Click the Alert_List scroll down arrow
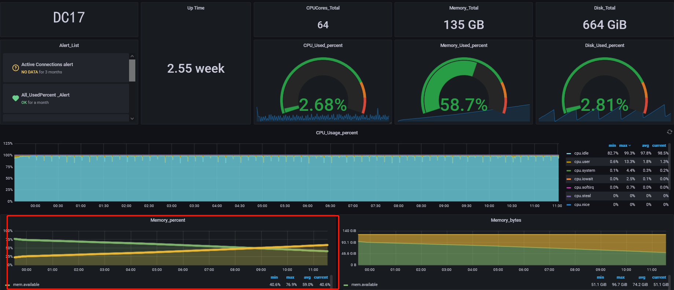Viewport: 674px width, 290px height. point(132,118)
